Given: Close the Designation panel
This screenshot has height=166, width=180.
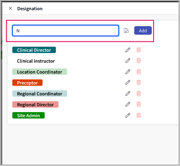Looking at the screenshot, I should [10, 8].
